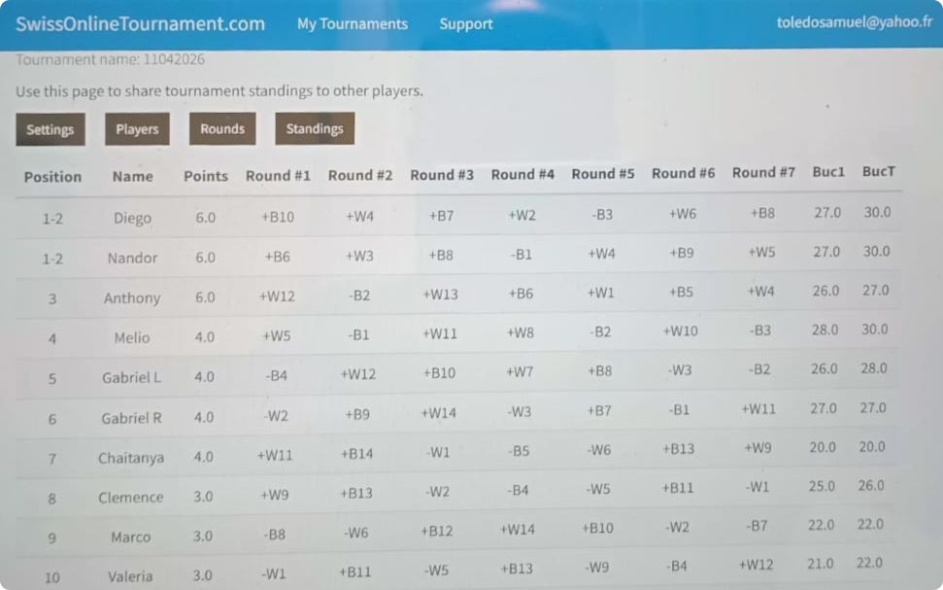The width and height of the screenshot is (943, 590).
Task: Open the Settings button
Action: (x=50, y=129)
